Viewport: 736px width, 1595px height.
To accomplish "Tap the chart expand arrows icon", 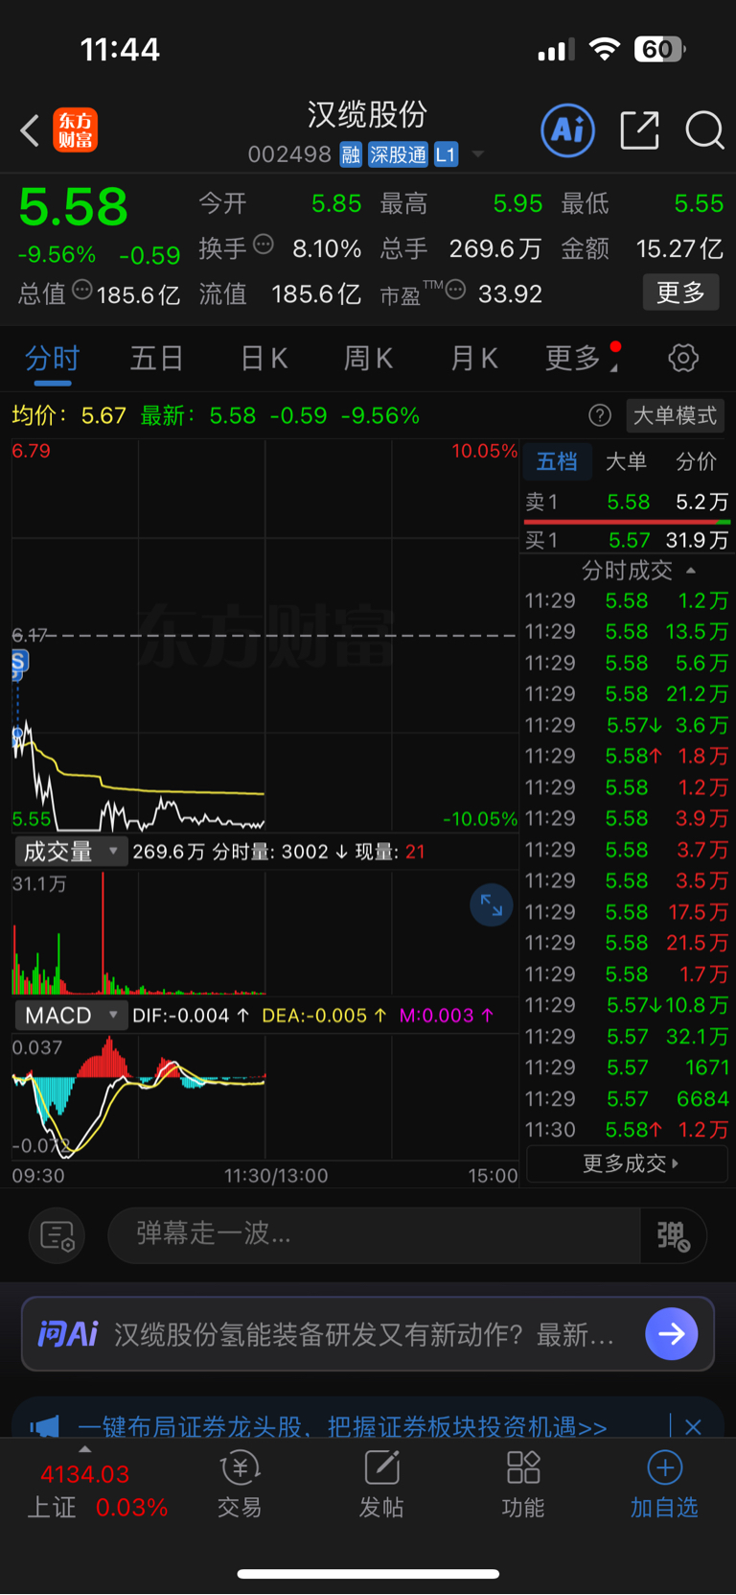I will pyautogui.click(x=492, y=905).
